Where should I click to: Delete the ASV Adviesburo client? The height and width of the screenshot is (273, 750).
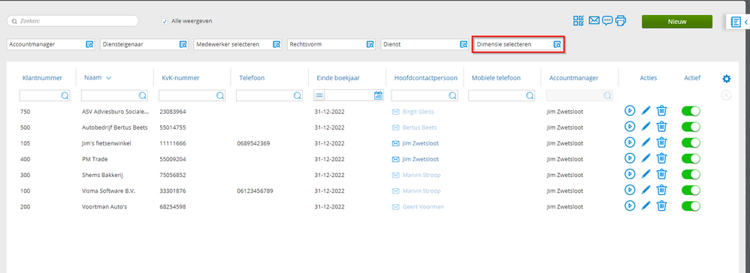(661, 111)
